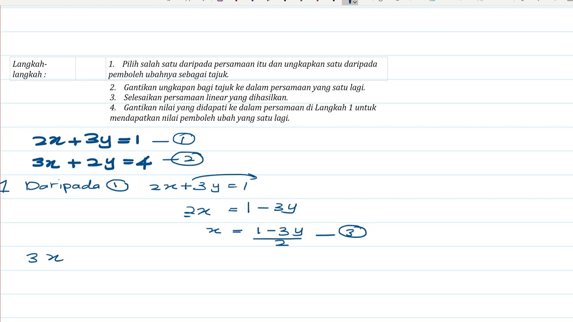Click the "Langkah-langkah :" table cell
573x322 pixels.
pyautogui.click(x=43, y=69)
